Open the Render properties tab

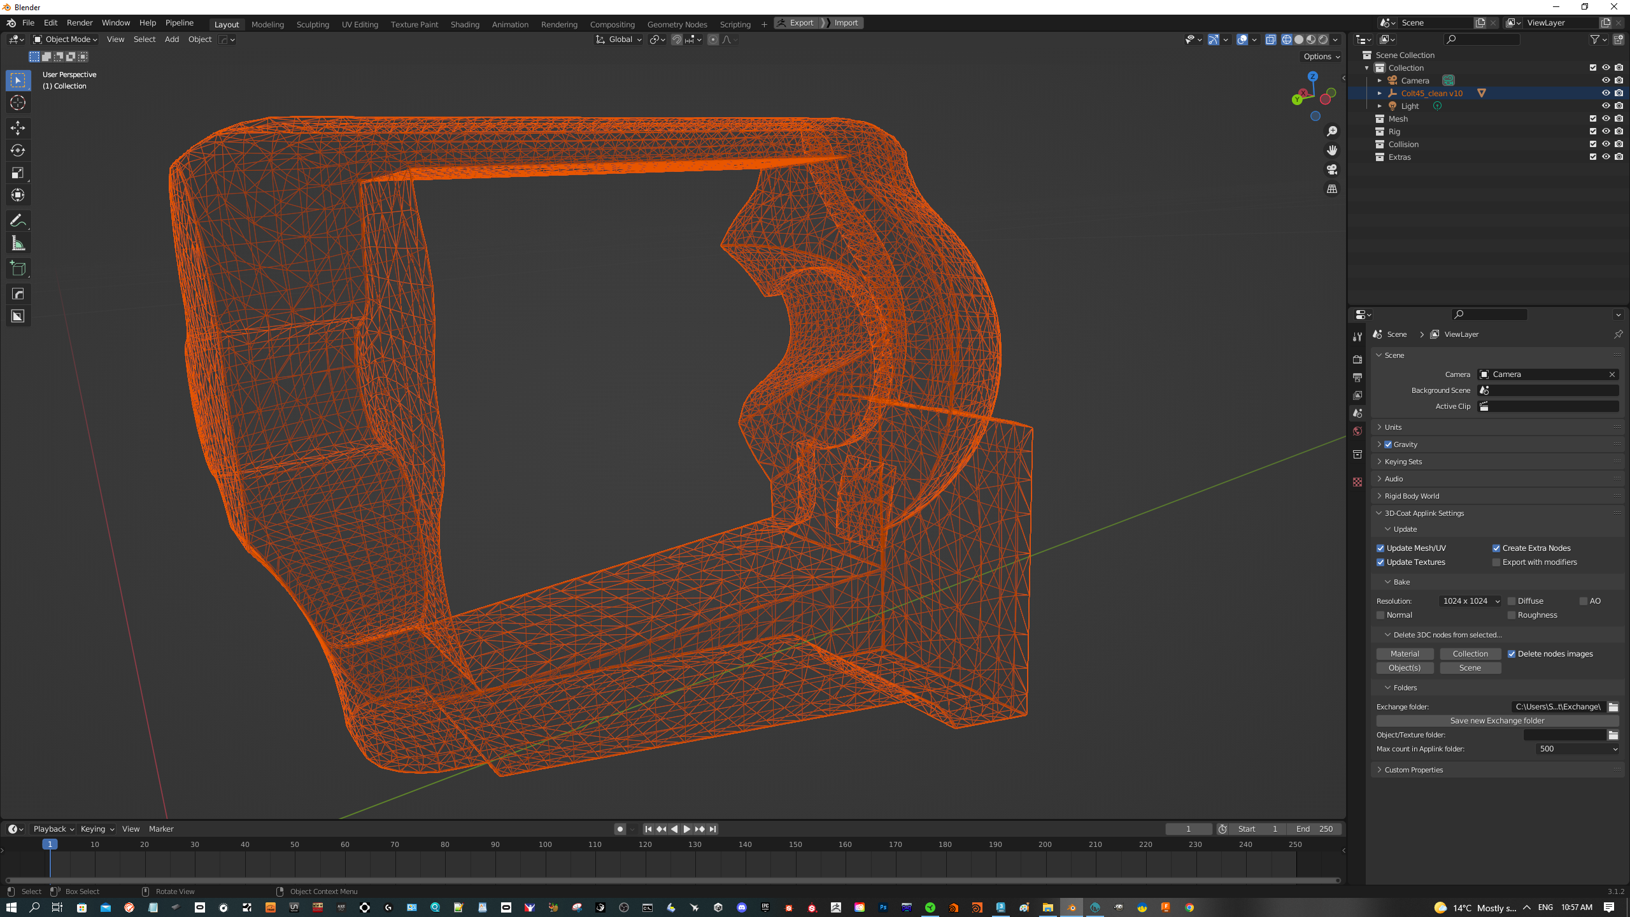tap(1357, 359)
